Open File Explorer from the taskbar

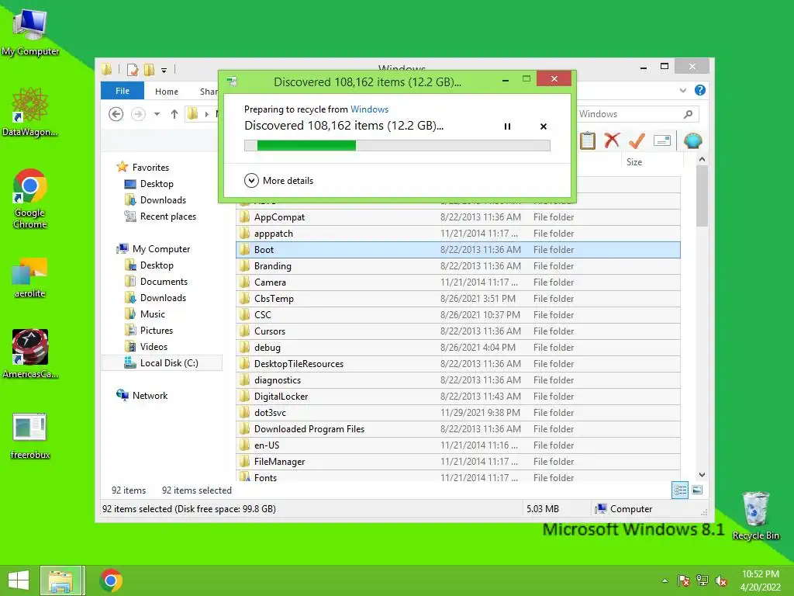[60, 580]
